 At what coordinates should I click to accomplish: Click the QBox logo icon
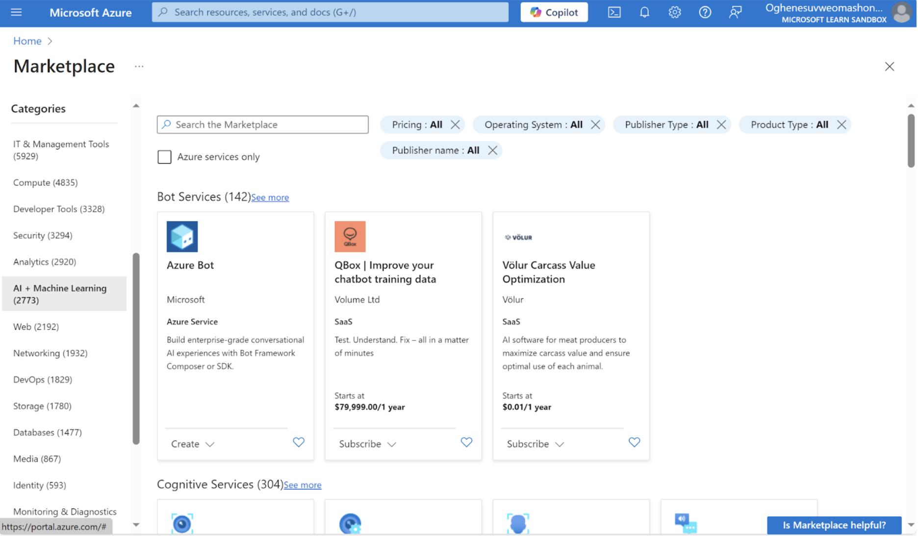pos(351,237)
